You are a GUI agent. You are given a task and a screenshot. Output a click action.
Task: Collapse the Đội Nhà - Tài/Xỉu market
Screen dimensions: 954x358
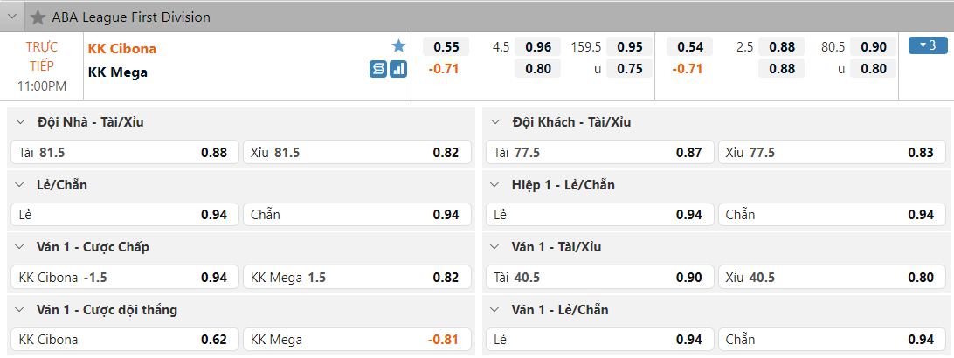19,122
